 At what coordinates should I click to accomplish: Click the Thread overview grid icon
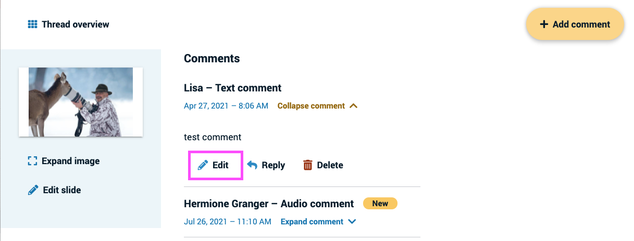(x=32, y=24)
